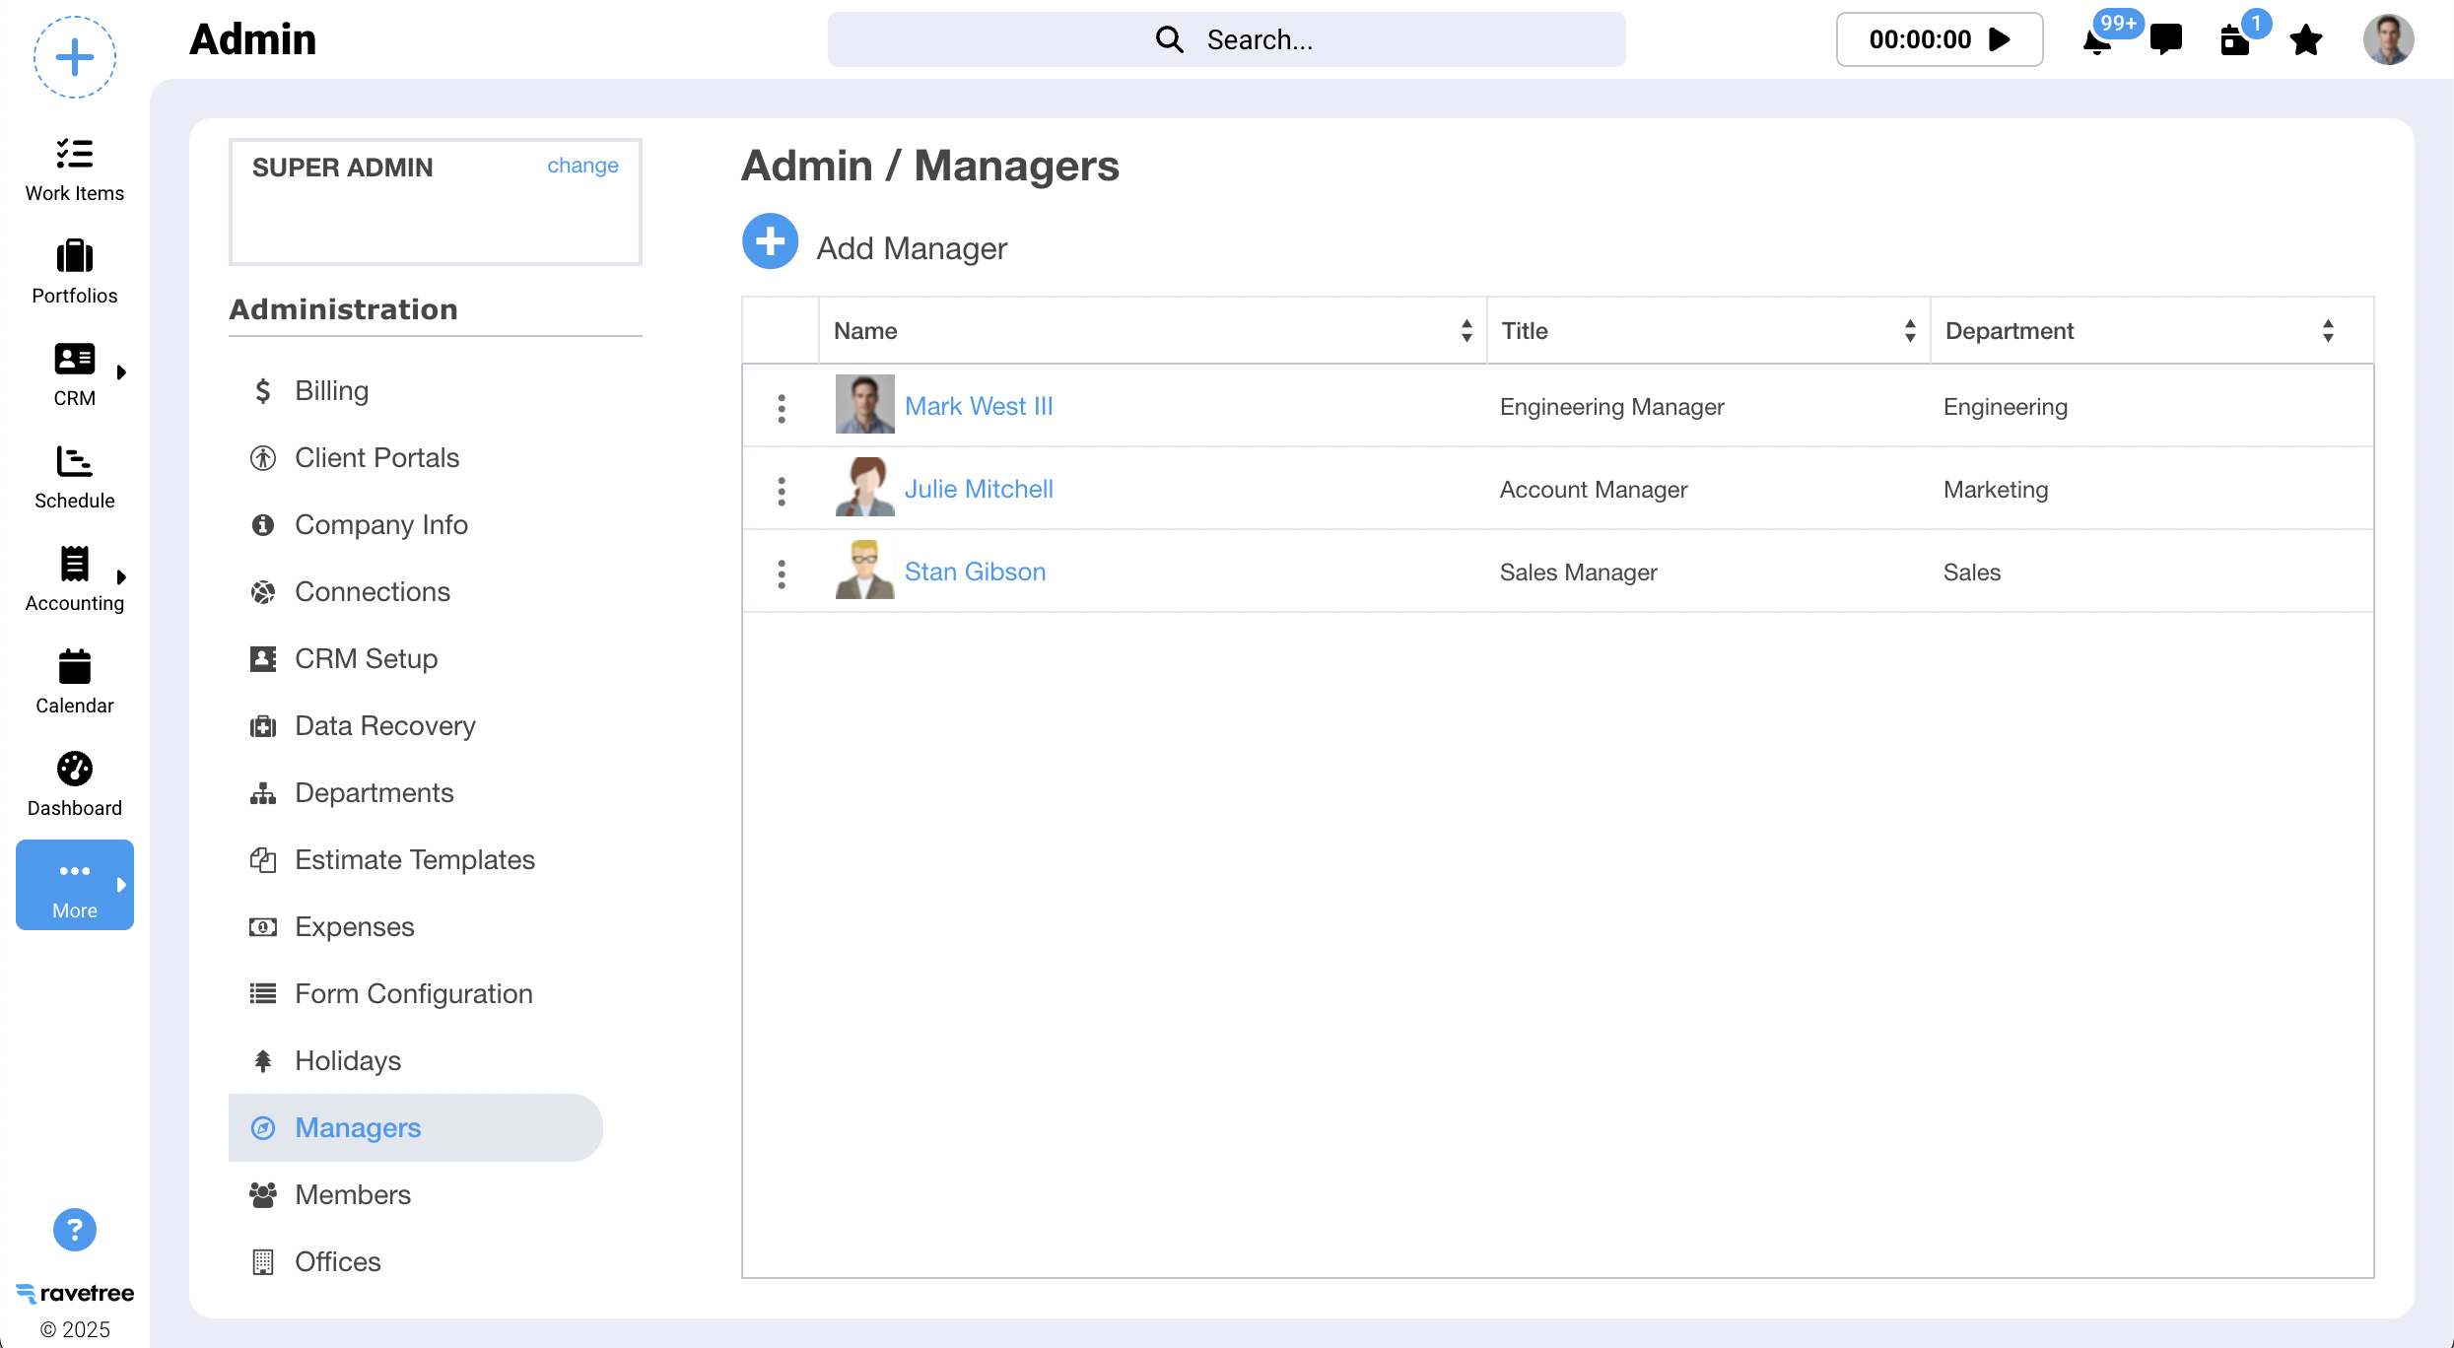The width and height of the screenshot is (2454, 1348).
Task: Open the chat messages icon
Action: [2165, 40]
